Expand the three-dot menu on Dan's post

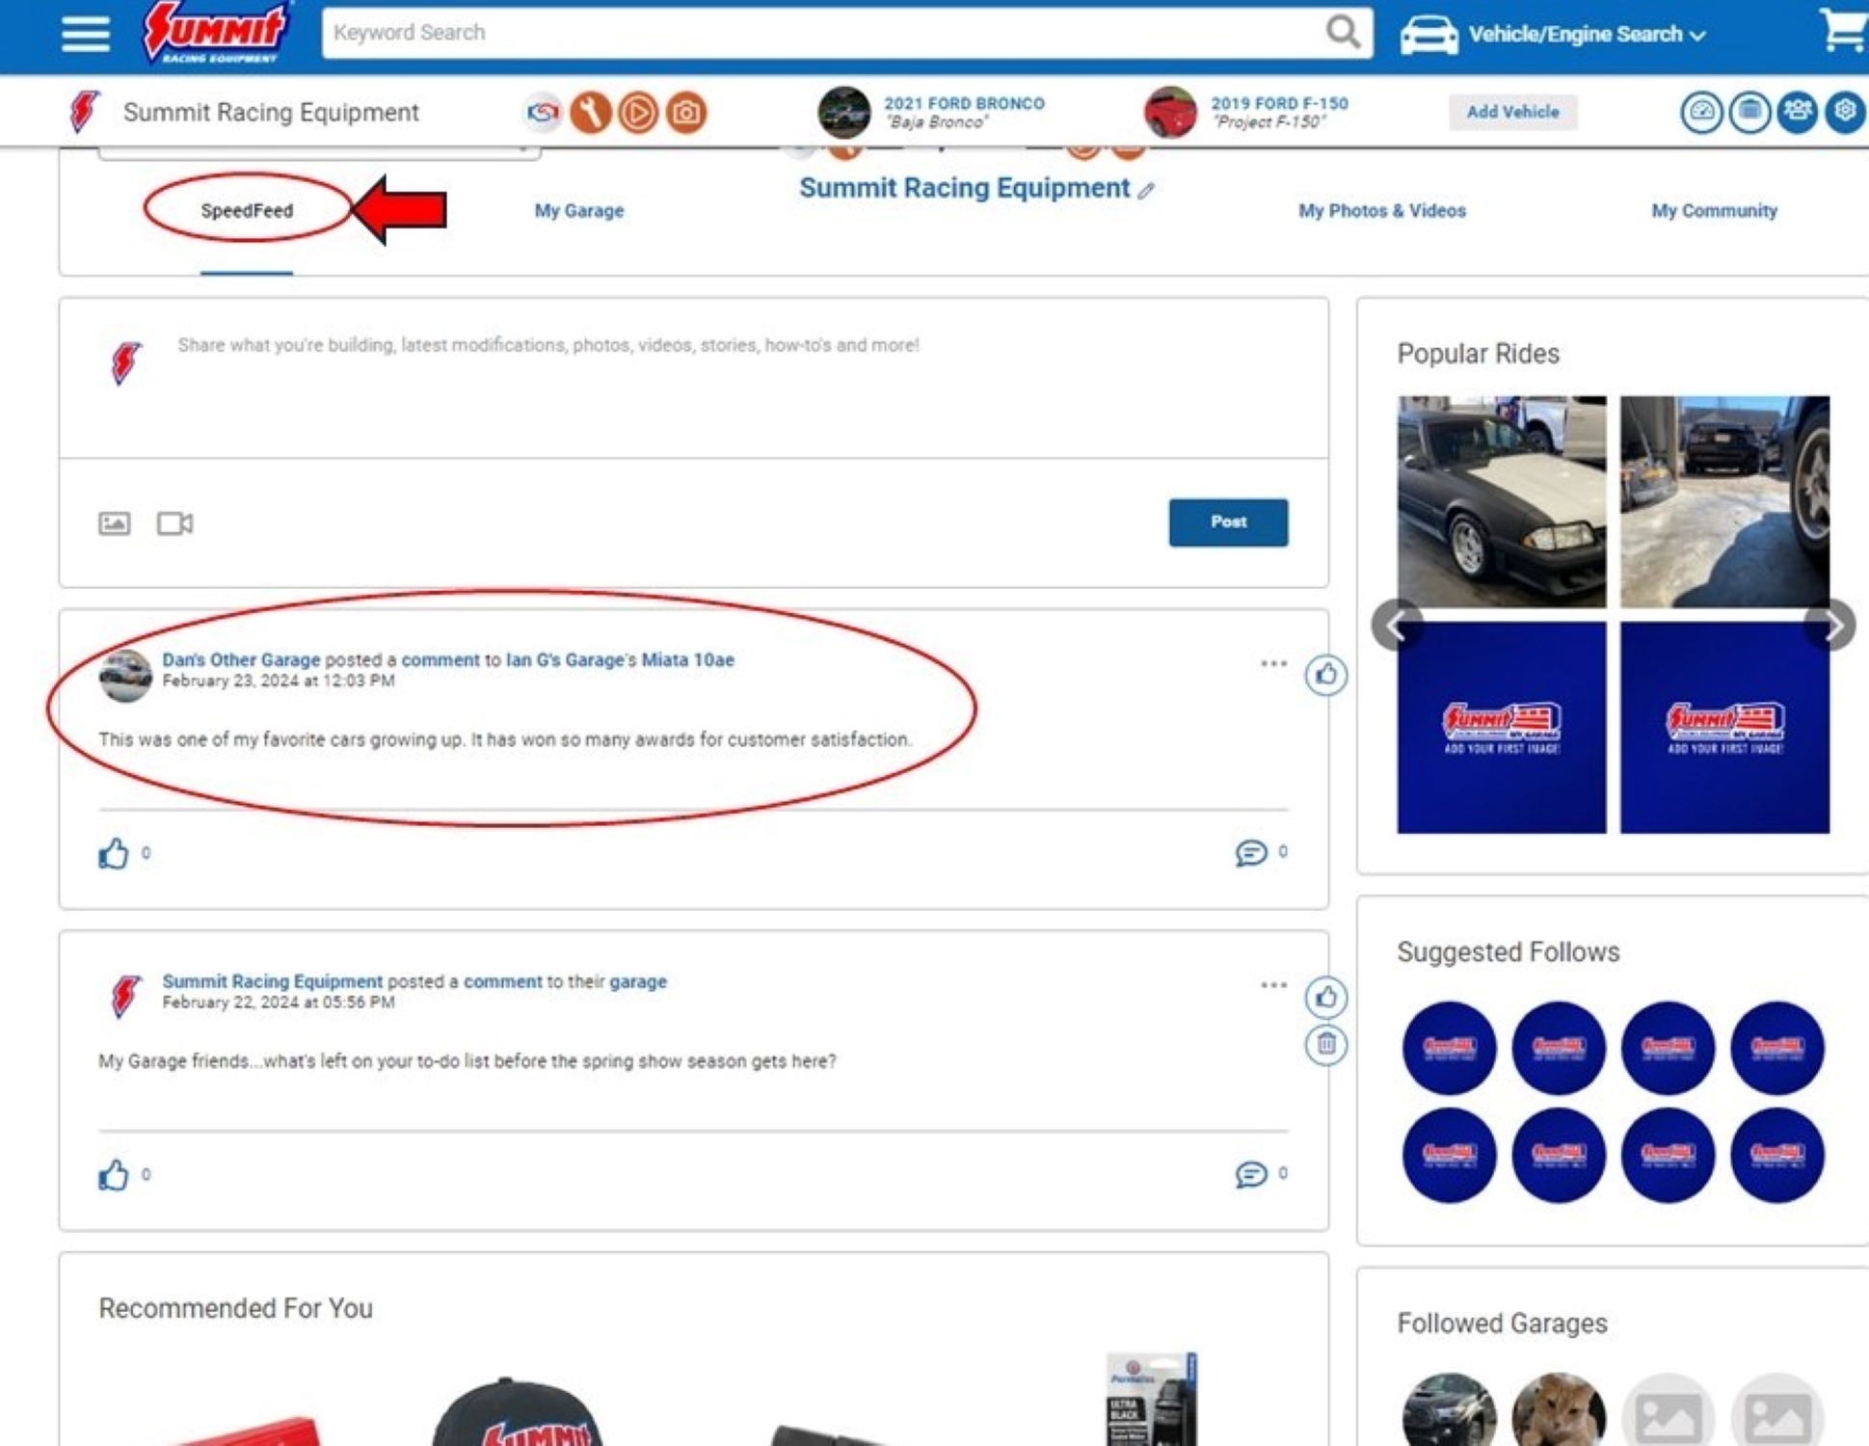click(1273, 662)
